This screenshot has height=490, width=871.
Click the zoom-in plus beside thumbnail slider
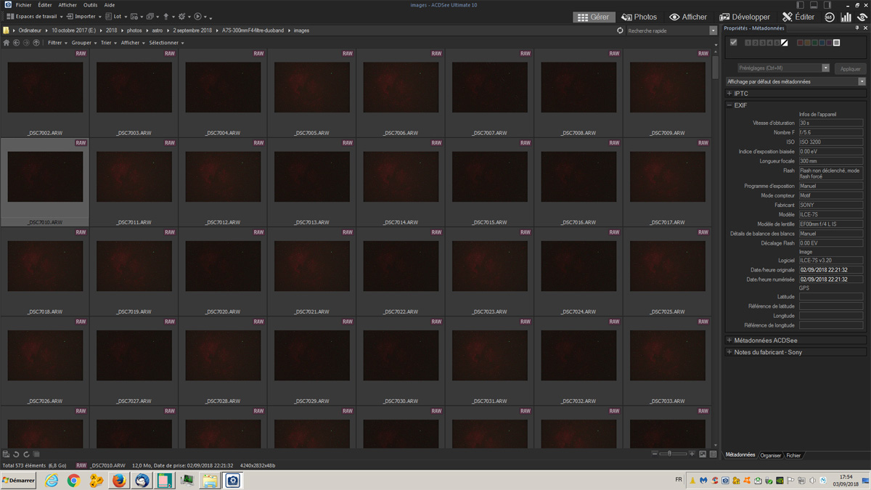692,454
